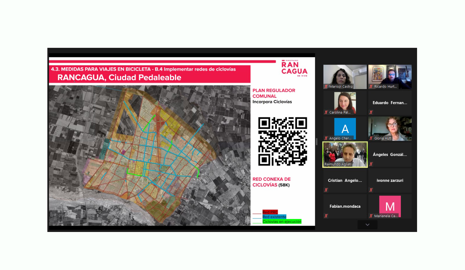Click 'Incorpora Ciclovías' text on slide
Image resolution: width=465 pixels, height=270 pixels.
point(272,102)
